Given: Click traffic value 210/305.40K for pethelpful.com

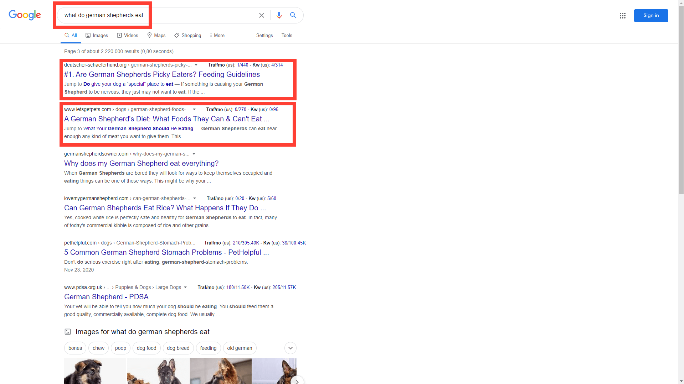Looking at the screenshot, I should tap(246, 243).
